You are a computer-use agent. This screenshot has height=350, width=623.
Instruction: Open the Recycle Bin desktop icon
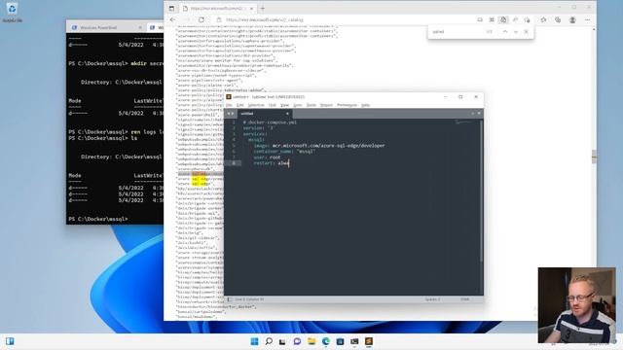pos(12,12)
